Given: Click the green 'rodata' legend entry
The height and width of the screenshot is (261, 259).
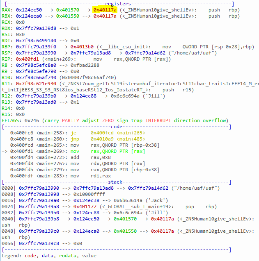Looking at the screenshot, I should tap(68, 256).
